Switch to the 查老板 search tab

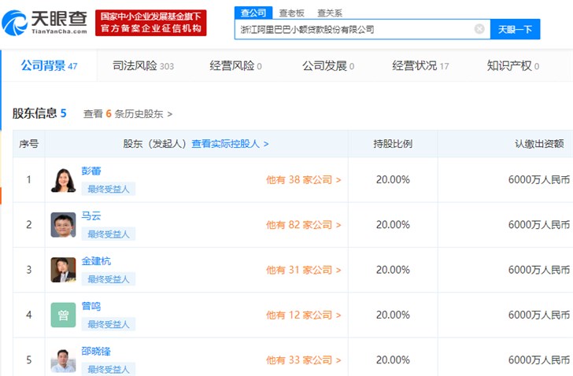click(292, 13)
